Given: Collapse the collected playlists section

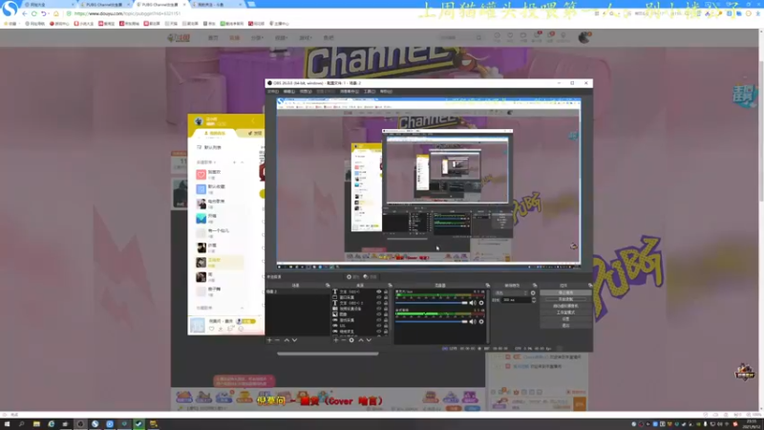Looking at the screenshot, I should point(243,308).
